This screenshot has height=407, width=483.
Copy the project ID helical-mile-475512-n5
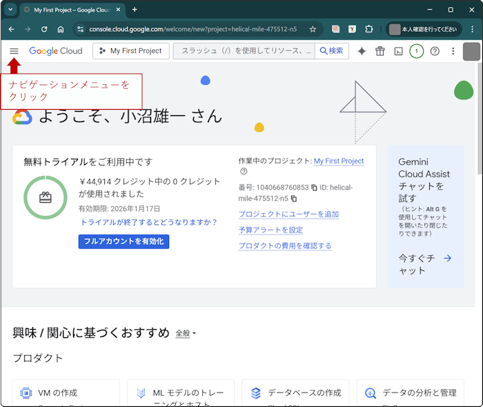[293, 199]
